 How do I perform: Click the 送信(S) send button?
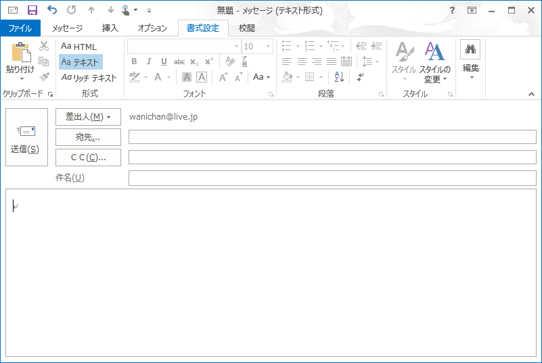pos(26,137)
